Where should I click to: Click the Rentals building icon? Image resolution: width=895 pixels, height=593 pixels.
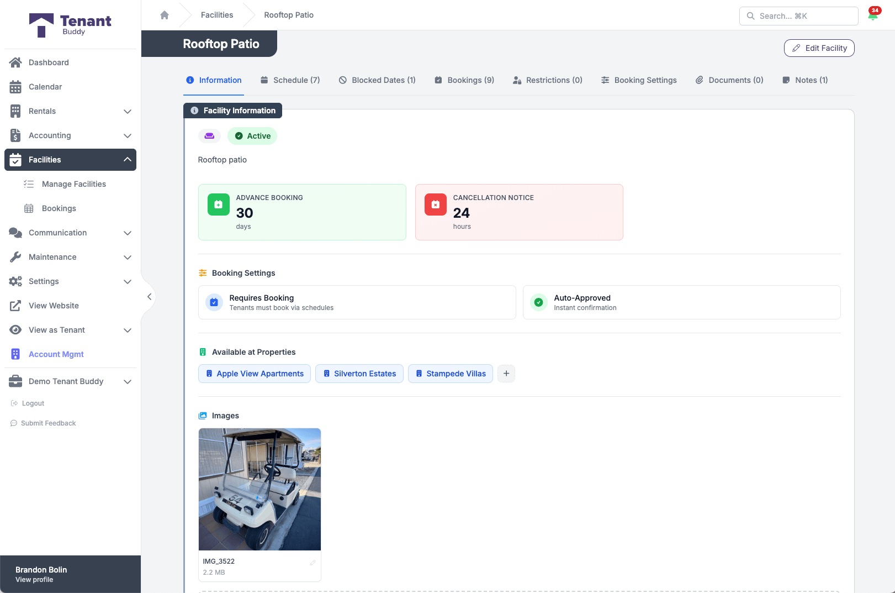coord(15,111)
